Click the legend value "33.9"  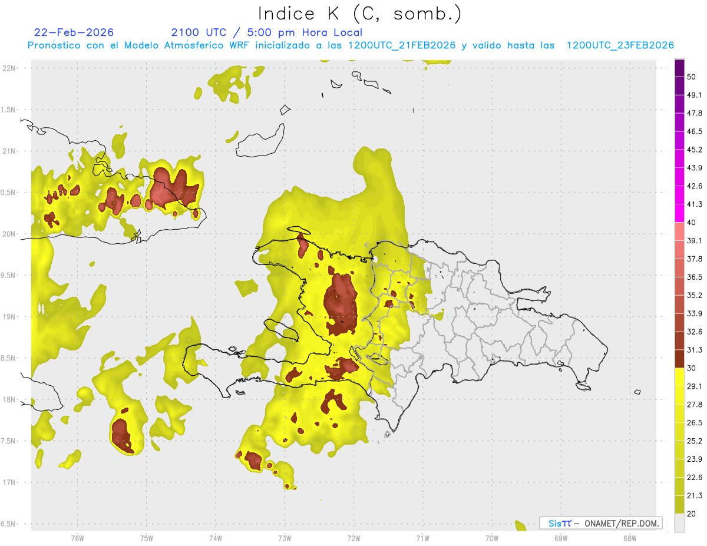point(695,314)
